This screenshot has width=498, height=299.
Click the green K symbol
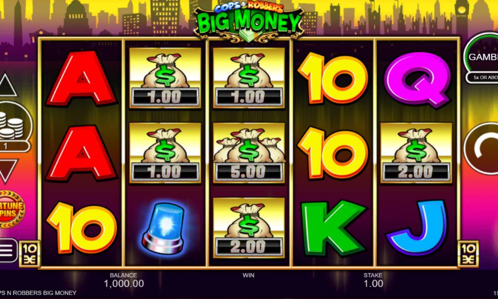(x=334, y=228)
